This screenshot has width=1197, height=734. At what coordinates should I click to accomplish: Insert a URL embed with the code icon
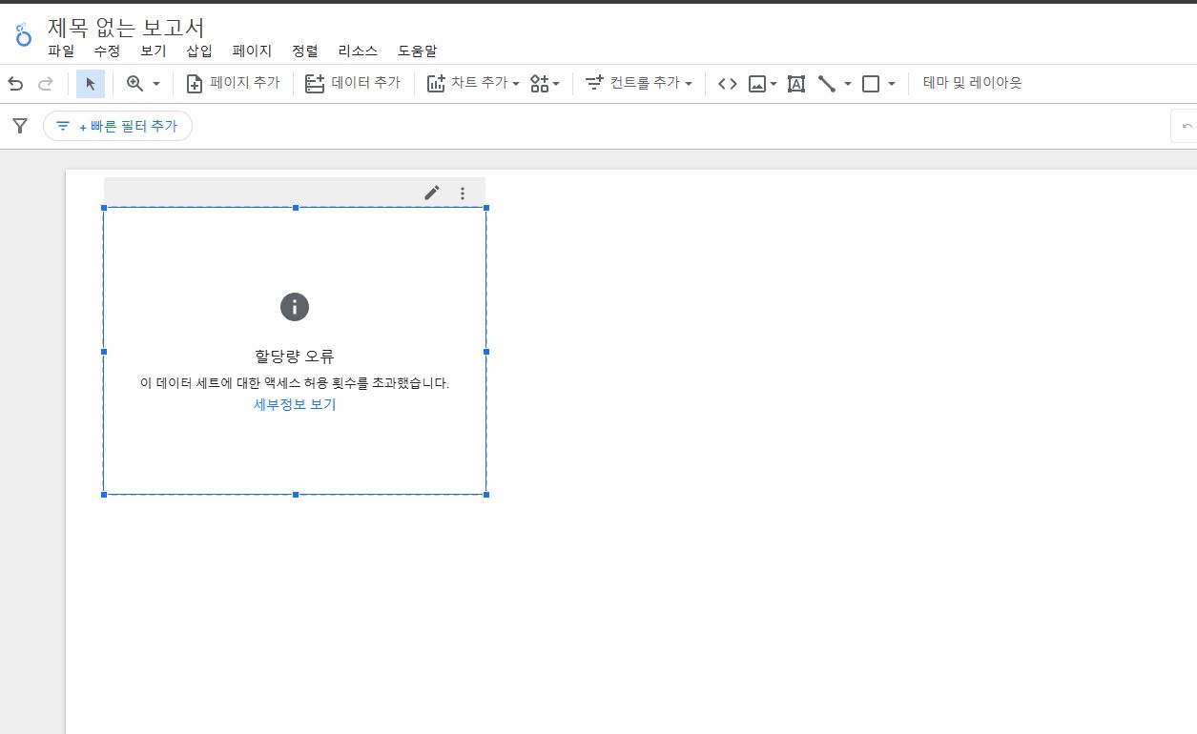coord(728,84)
